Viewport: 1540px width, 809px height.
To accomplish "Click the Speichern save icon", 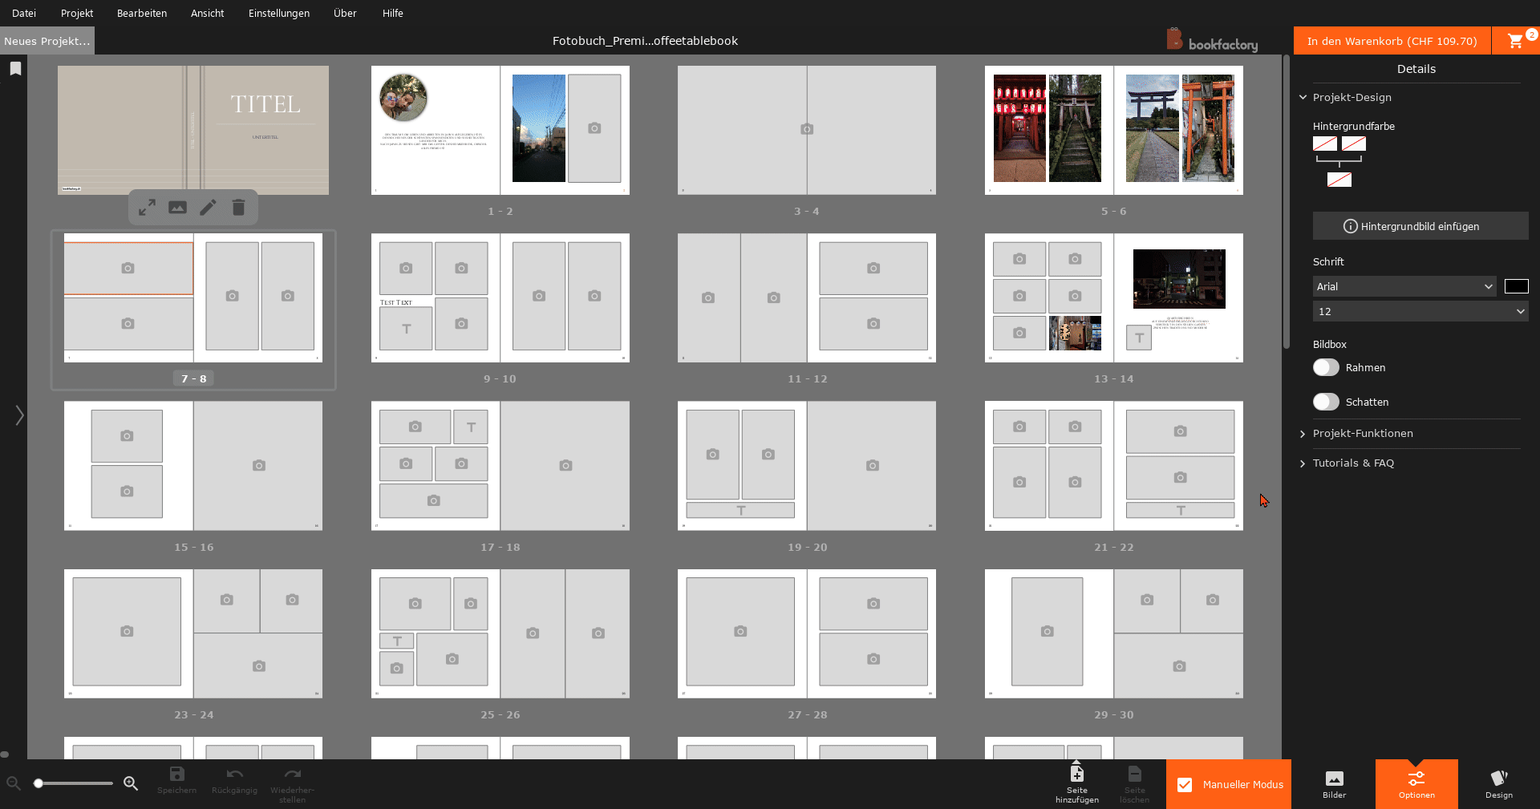I will (x=176, y=775).
